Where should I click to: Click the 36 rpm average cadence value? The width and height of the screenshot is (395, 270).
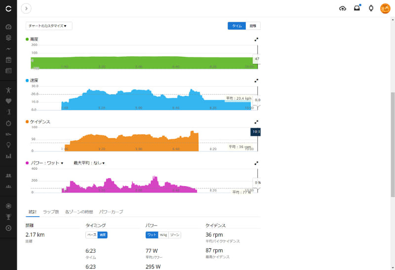coord(214,235)
